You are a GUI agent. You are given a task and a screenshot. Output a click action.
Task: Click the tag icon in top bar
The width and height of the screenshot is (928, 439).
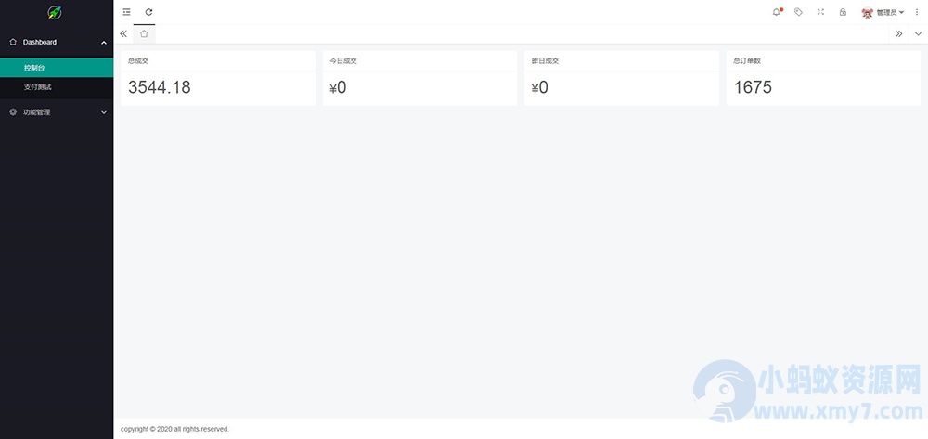(798, 12)
